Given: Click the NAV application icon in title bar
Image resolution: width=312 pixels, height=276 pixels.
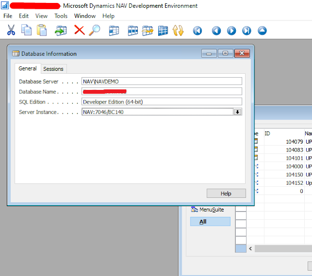Looking at the screenshot, I should [5, 5].
